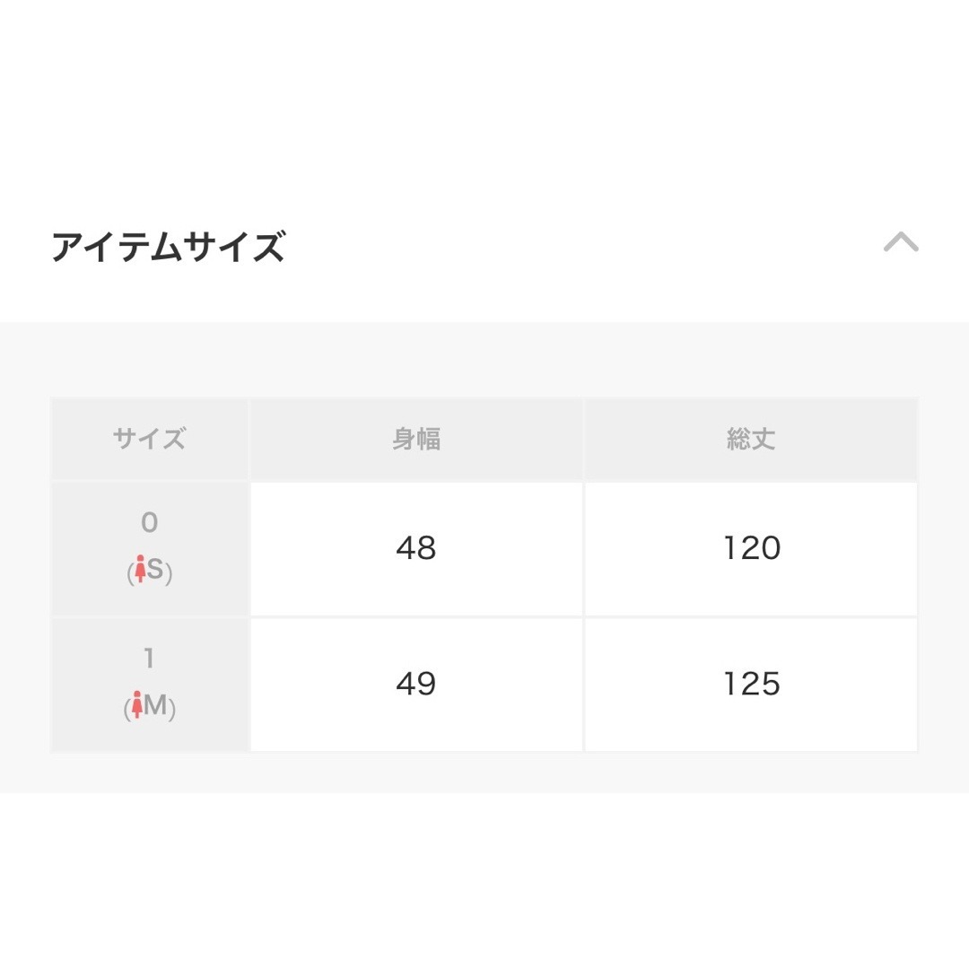Screen dimensions: 969x969
Task: Click the number 0 in size column
Action: click(x=150, y=522)
